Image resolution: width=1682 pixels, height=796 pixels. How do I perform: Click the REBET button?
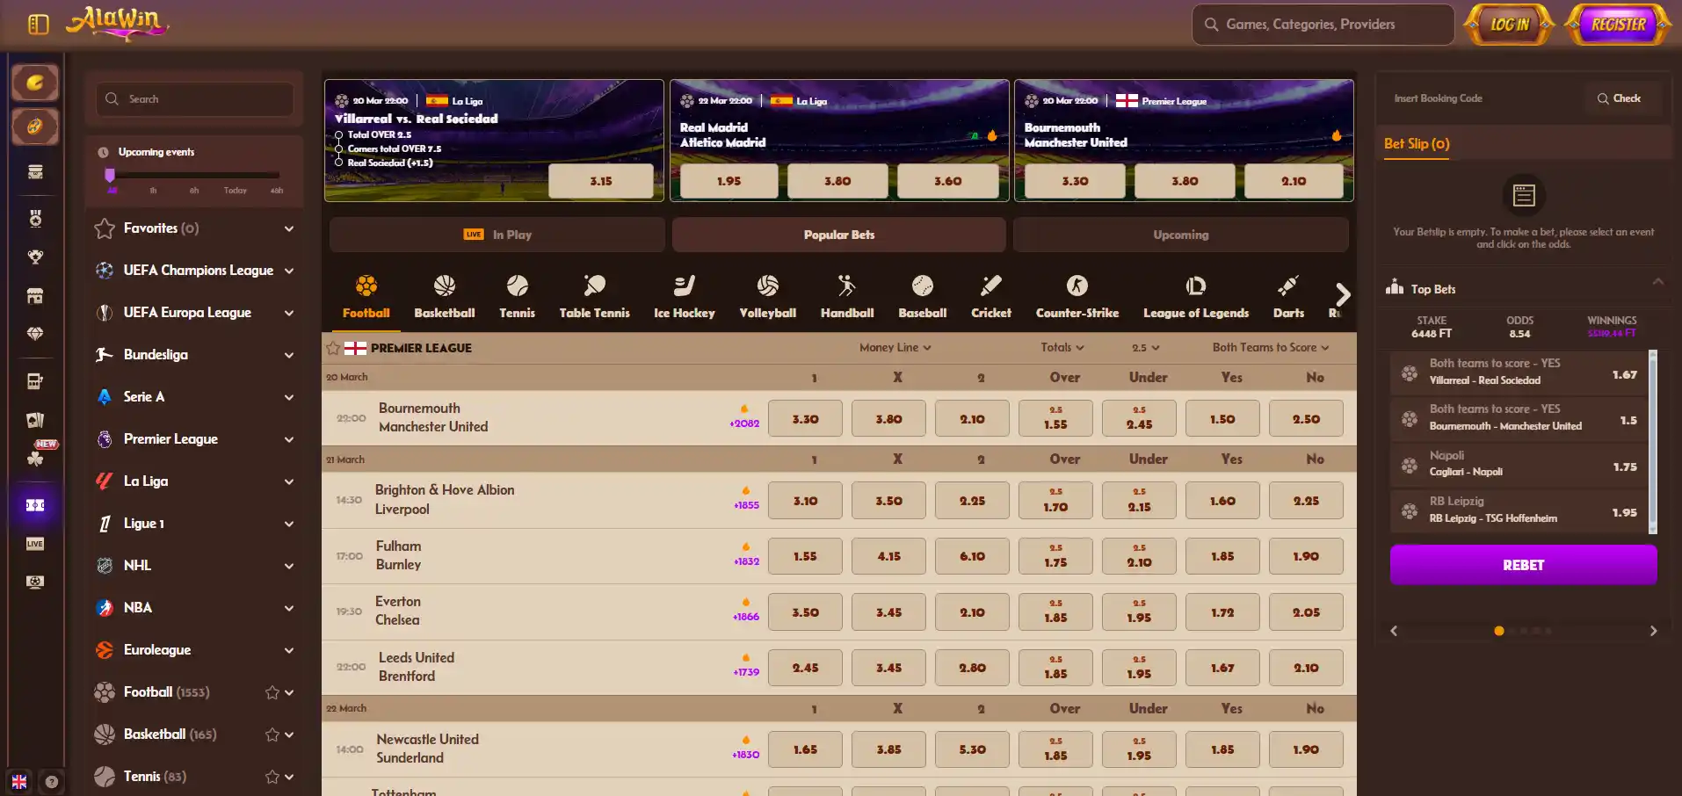point(1523,565)
